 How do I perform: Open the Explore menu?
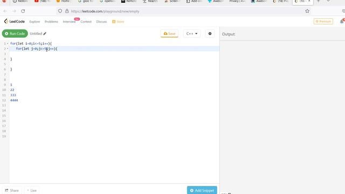point(34,22)
